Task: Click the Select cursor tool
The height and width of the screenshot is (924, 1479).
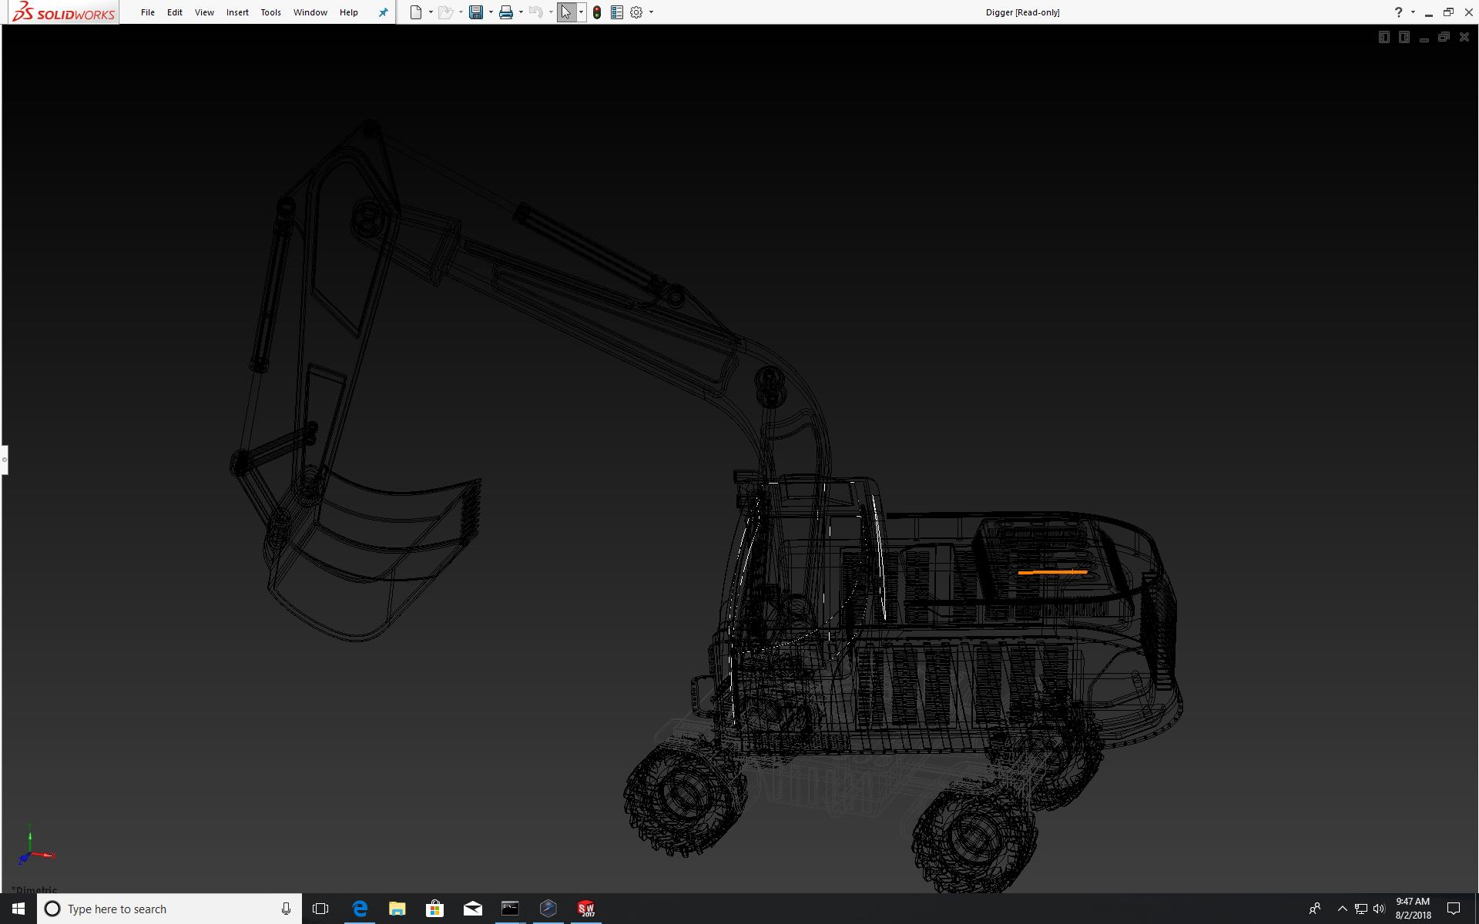Action: [566, 12]
